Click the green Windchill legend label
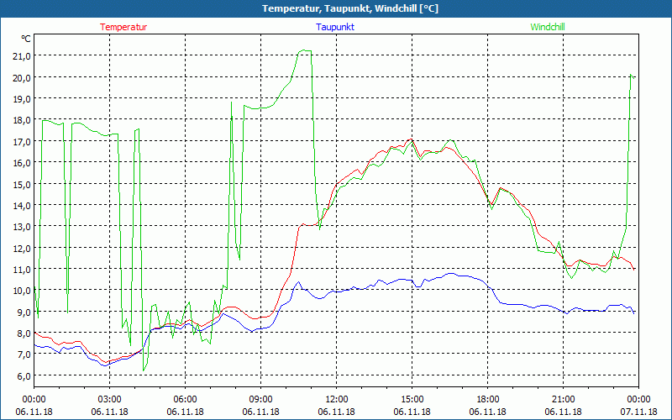The image size is (672, 420). [x=548, y=27]
